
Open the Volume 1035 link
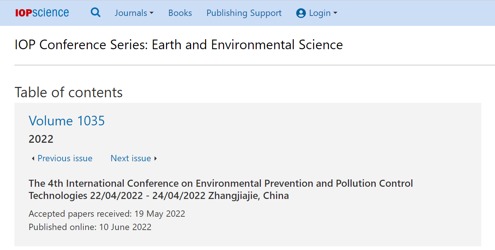point(67,121)
